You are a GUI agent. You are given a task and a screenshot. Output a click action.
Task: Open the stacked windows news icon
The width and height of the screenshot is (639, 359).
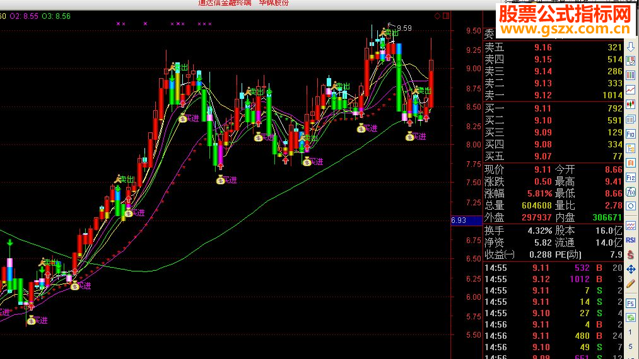pyautogui.click(x=630, y=119)
